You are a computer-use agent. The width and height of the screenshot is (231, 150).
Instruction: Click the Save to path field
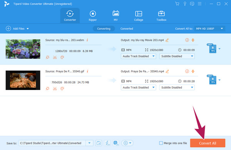point(52,143)
